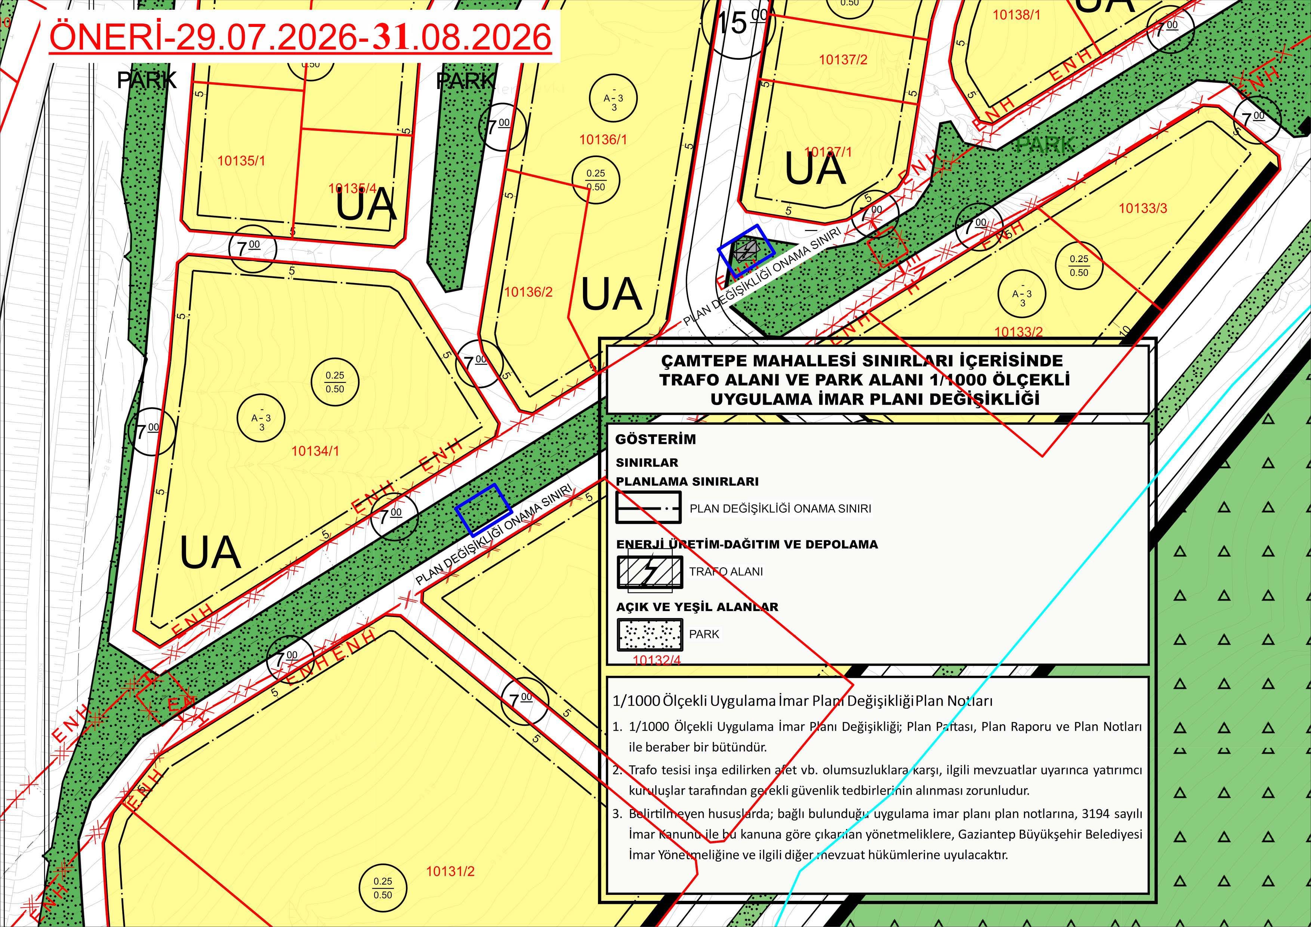Click the GÖSTERİM legend heading

(655, 439)
